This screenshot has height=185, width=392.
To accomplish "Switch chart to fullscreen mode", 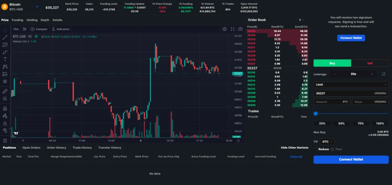I will (x=232, y=29).
